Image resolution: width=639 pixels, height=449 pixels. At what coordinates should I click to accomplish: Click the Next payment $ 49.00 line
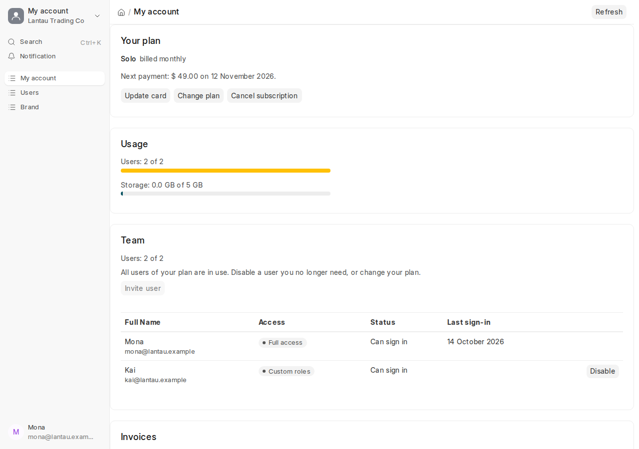click(x=198, y=76)
